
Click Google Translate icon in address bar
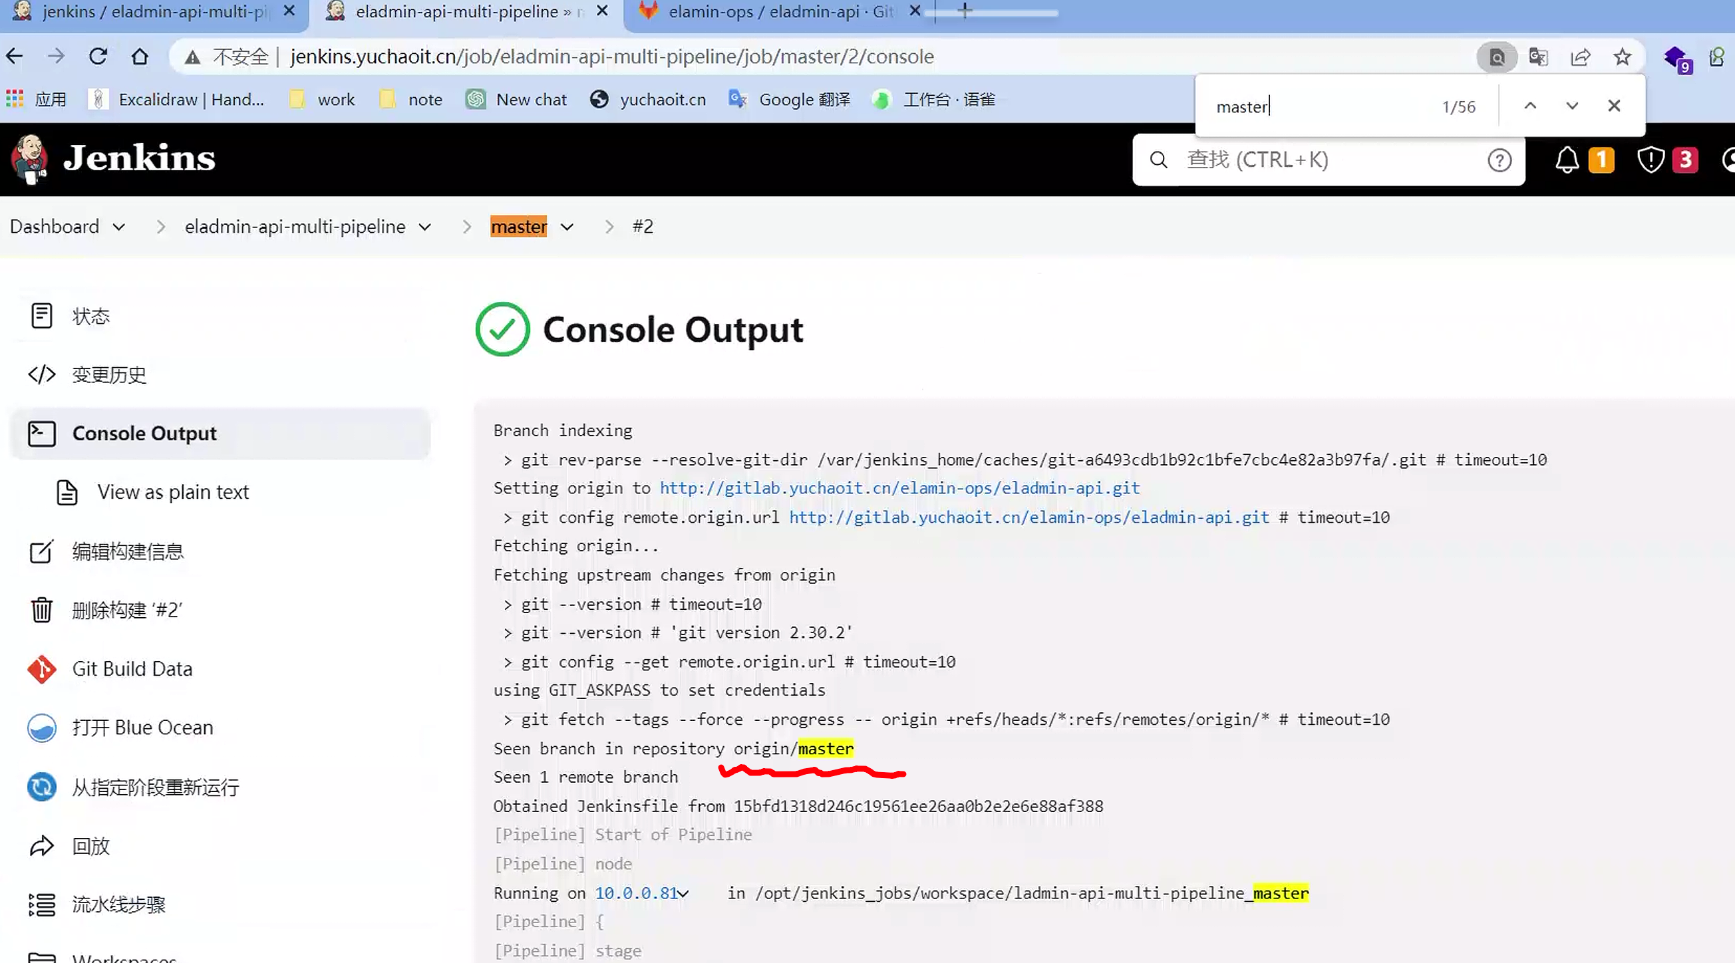(1538, 57)
